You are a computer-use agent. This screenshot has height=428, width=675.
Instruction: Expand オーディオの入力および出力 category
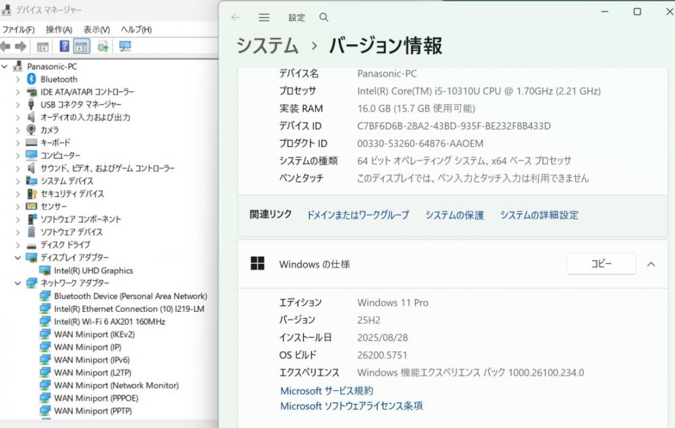[18, 117]
